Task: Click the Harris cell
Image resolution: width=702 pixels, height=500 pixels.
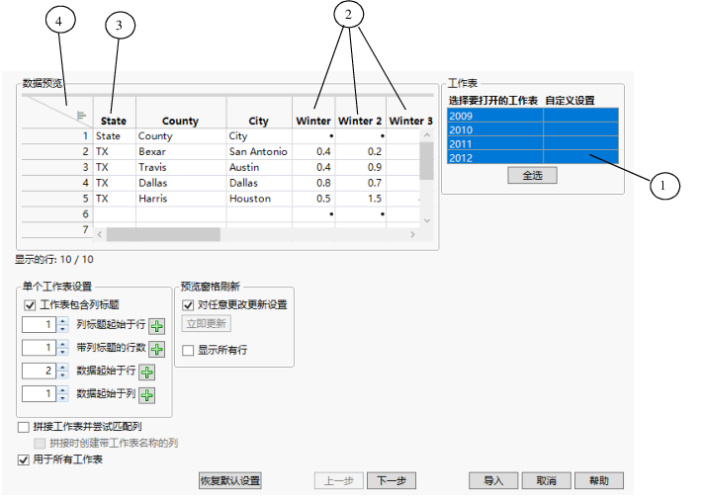Action: tap(180, 199)
